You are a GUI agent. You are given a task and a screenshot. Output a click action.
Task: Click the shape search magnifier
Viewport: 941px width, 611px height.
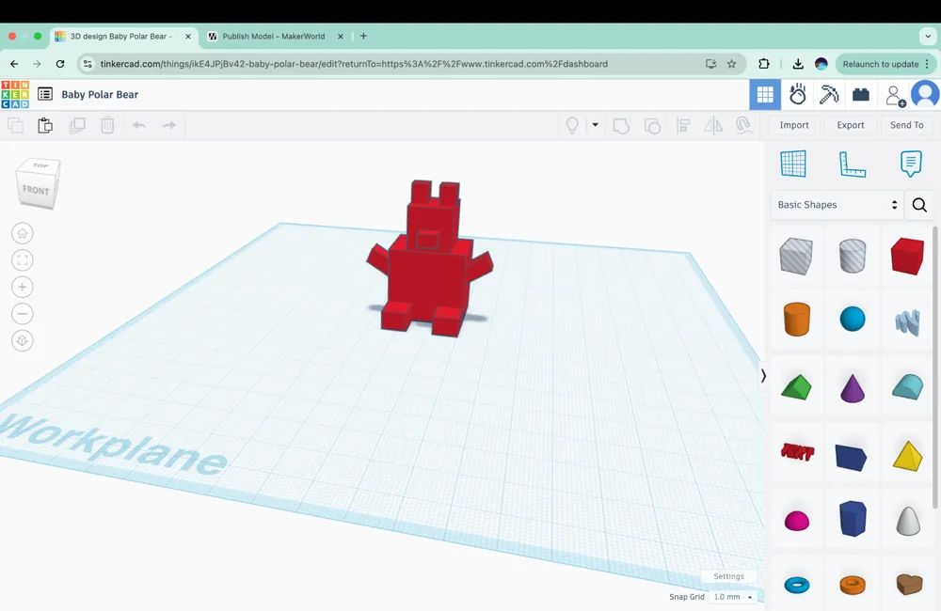[x=919, y=205]
